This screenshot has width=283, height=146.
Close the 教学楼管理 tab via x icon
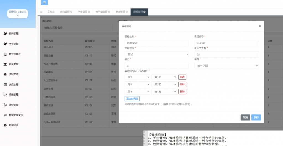click(x=109, y=12)
